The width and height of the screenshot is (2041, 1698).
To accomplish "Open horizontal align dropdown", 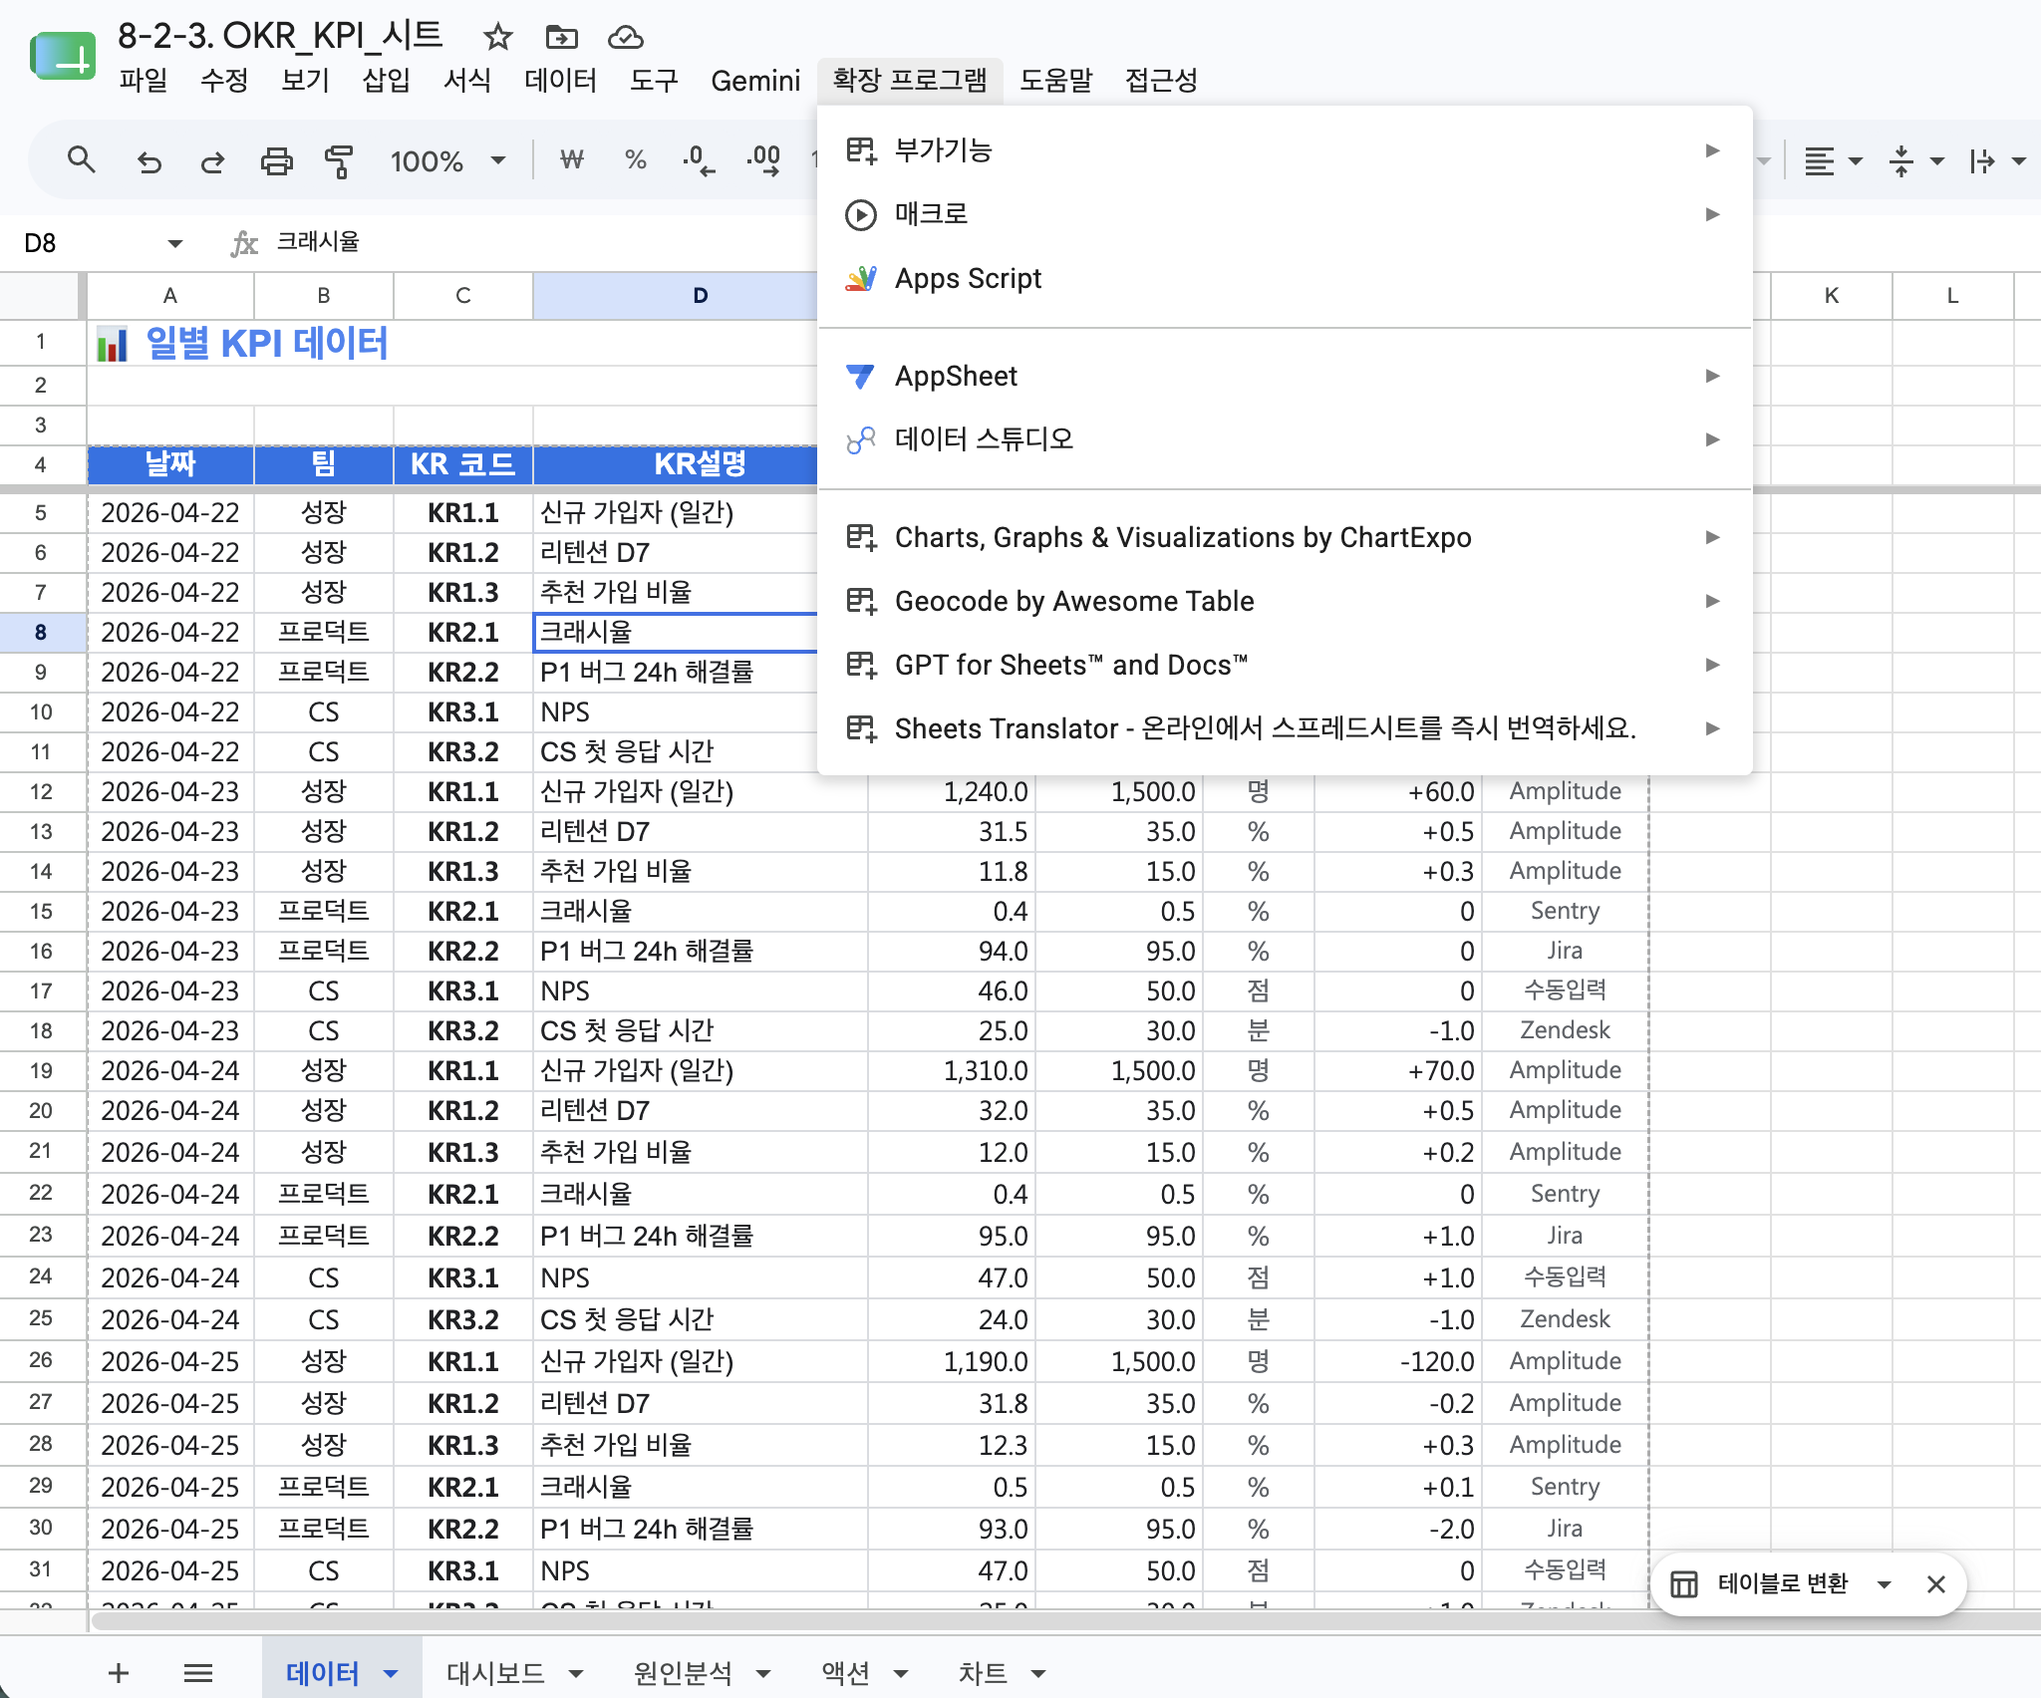I will click(1834, 161).
